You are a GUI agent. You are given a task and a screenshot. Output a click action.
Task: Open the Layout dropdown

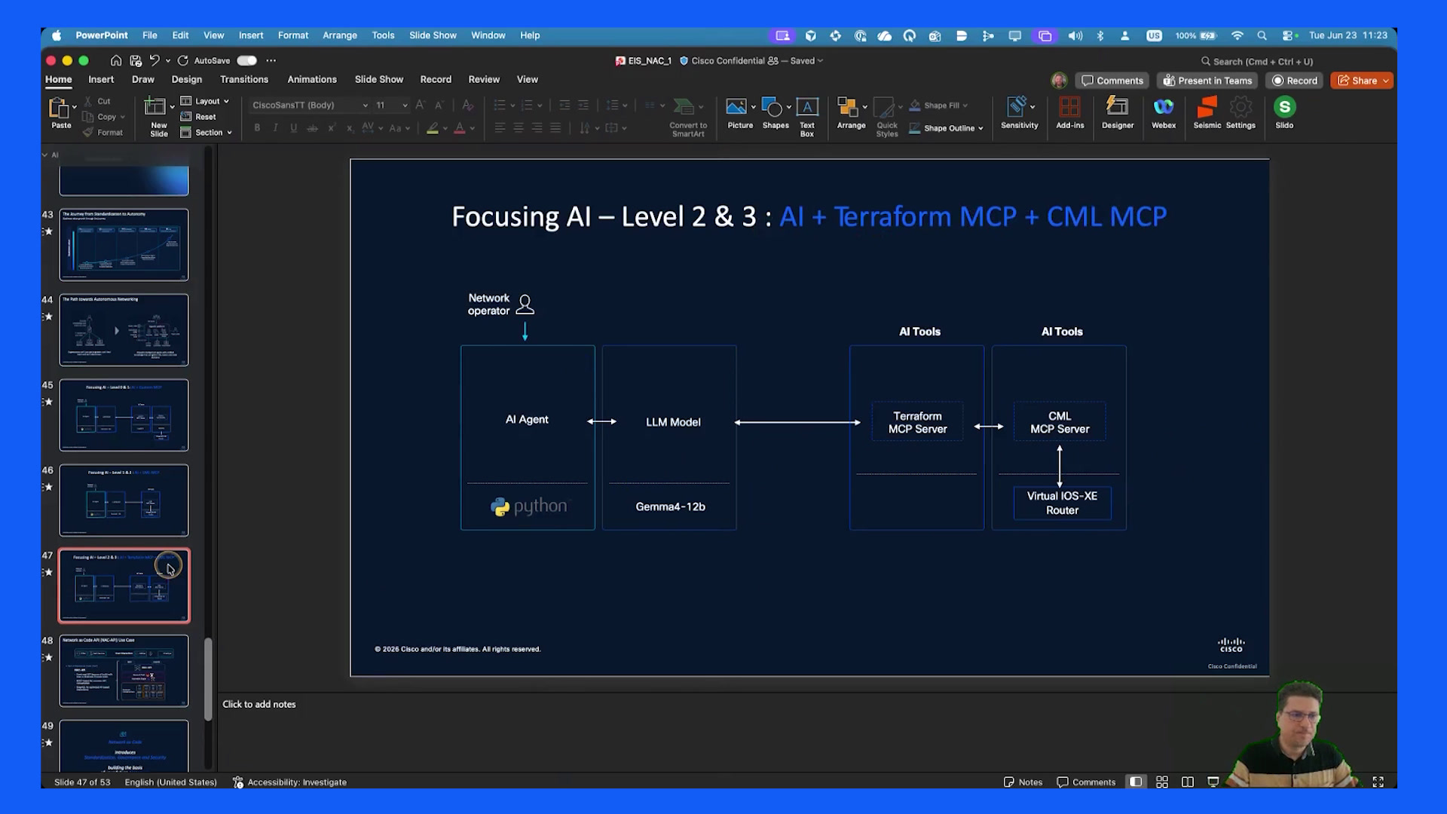205,101
